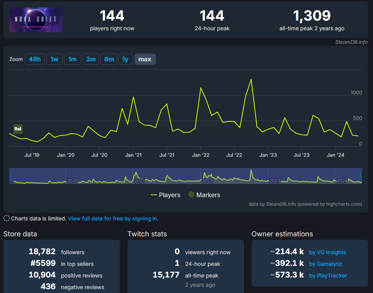Click the SteamDB.info credit text

(351, 42)
